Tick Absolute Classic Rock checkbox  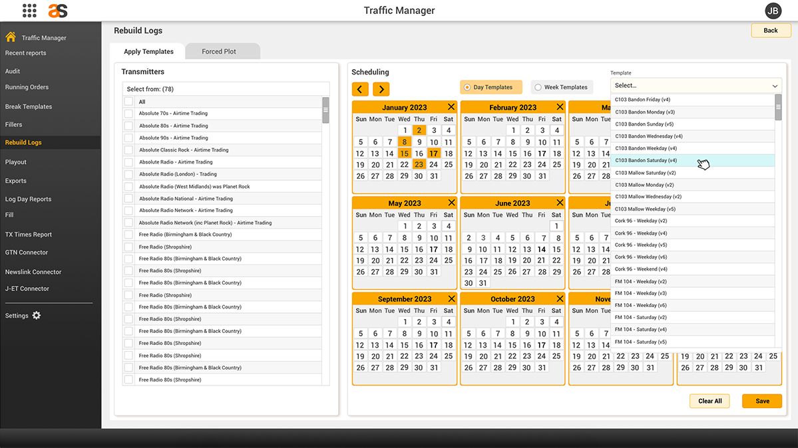[128, 150]
